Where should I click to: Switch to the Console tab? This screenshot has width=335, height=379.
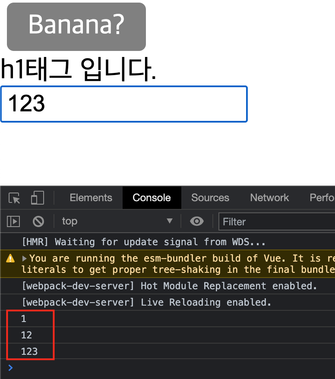coord(152,198)
